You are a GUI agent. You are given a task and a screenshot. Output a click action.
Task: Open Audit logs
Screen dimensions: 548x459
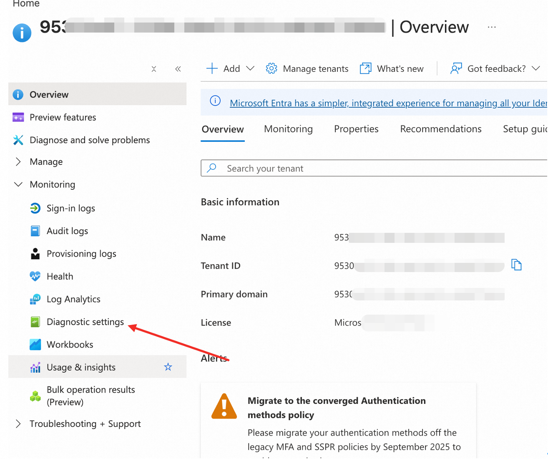tap(67, 231)
